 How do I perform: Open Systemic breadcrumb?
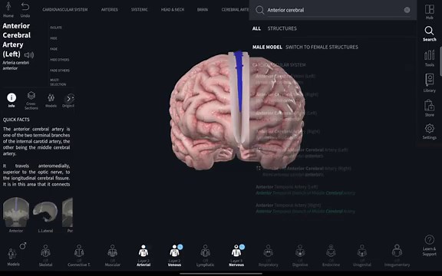(139, 9)
